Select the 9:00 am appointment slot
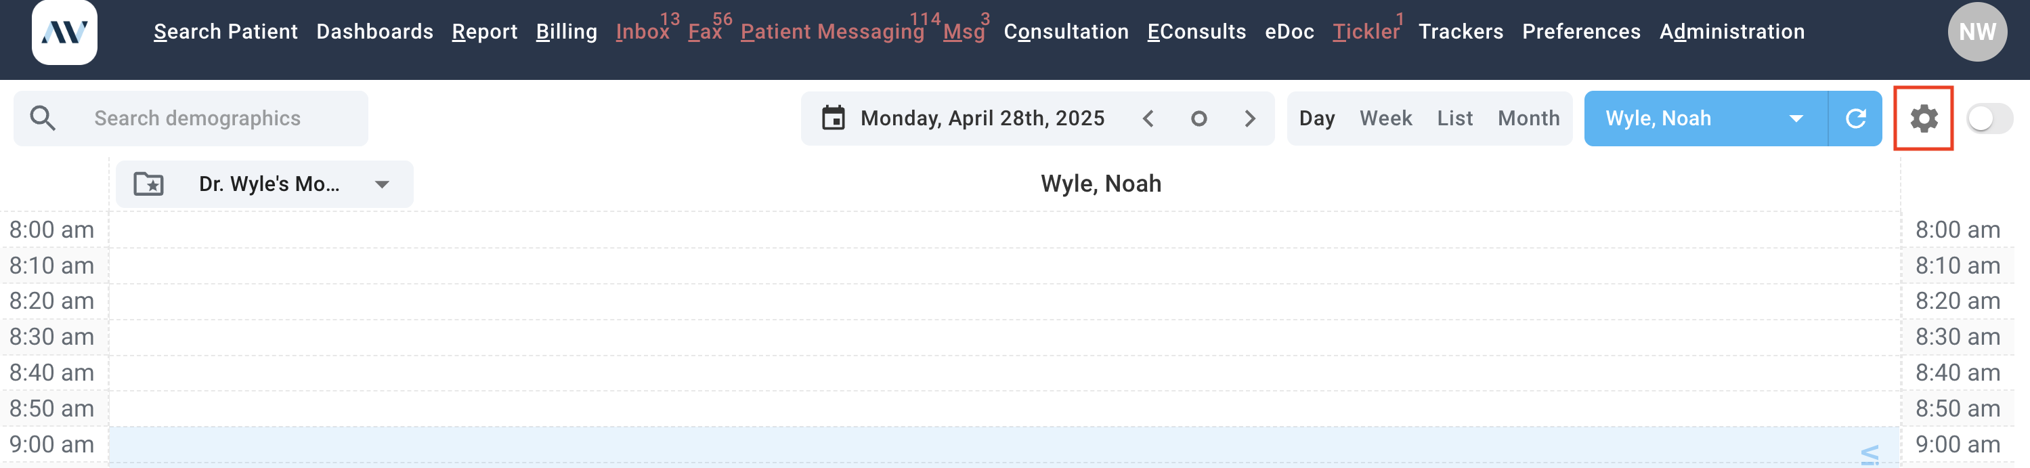The image size is (2030, 468). click(1005, 445)
